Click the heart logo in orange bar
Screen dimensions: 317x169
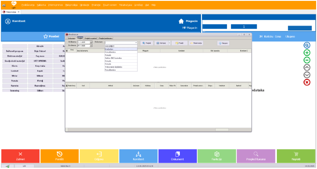[14, 4]
